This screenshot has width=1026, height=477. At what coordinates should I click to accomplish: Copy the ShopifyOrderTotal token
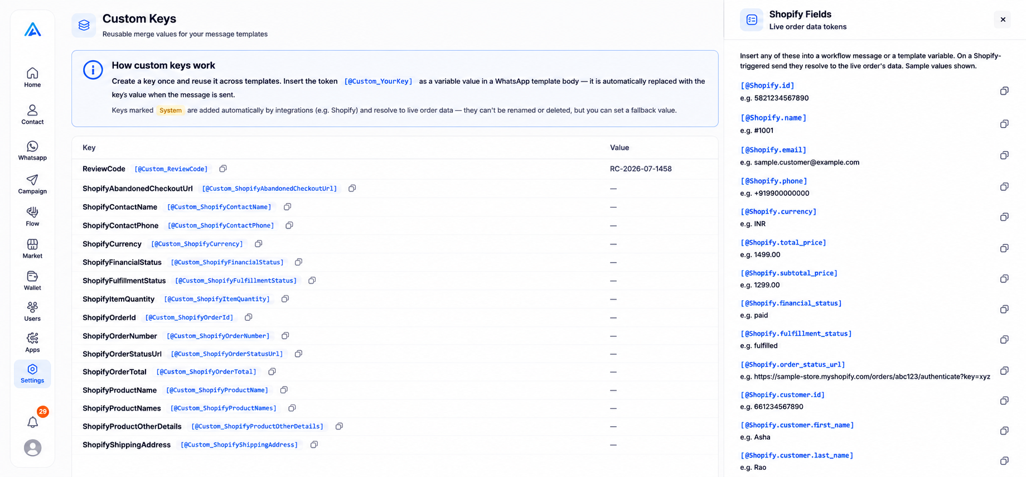pos(272,372)
